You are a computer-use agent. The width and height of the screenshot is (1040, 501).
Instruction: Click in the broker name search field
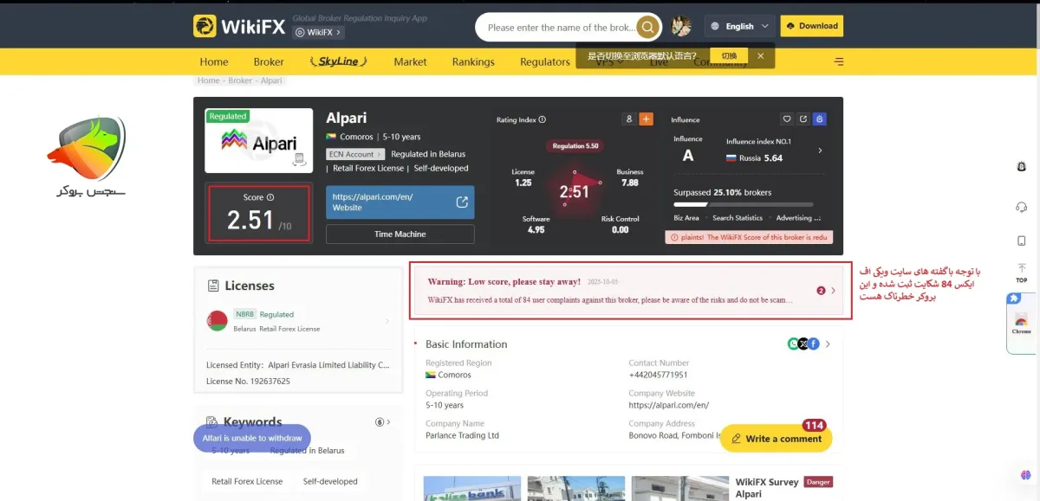click(x=559, y=27)
